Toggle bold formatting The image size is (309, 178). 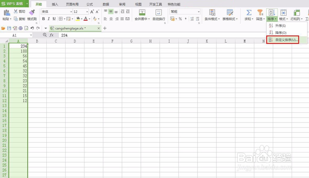click(x=44, y=19)
